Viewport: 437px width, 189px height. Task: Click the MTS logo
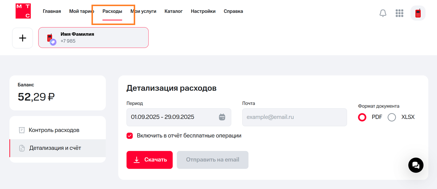[x=23, y=11]
